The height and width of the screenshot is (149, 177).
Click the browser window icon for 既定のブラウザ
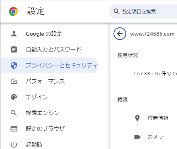click(14, 129)
